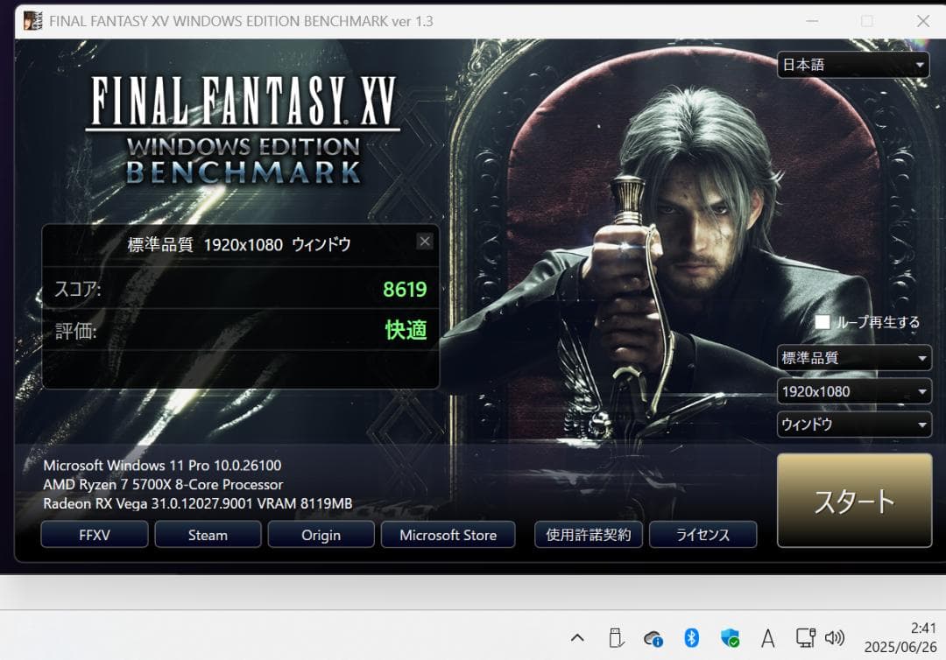Open the taskbar clock and date
The image size is (946, 660).
(x=900, y=637)
